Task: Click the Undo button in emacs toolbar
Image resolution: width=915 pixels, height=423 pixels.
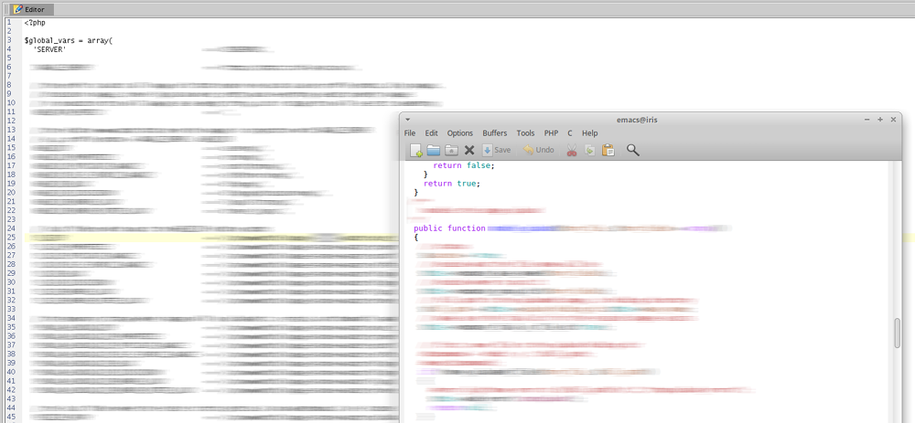Action: 539,151
